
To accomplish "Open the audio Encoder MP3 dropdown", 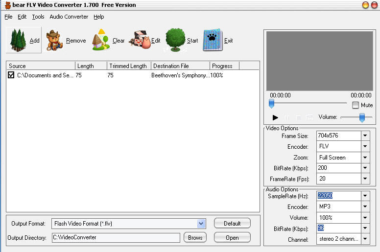I will pos(365,206).
